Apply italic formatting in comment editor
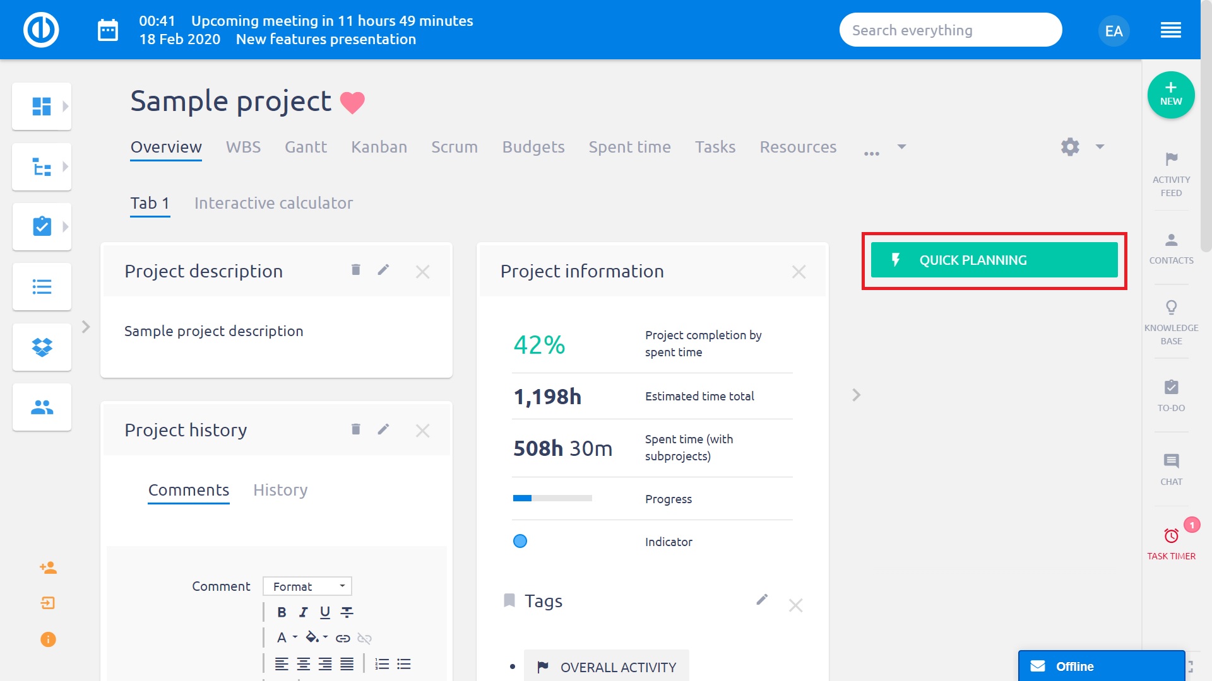Viewport: 1212px width, 681px height. point(304,612)
